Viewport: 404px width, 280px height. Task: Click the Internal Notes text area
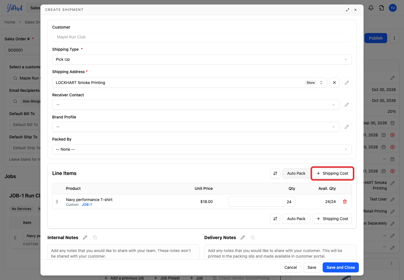pyautogui.click(x=123, y=252)
